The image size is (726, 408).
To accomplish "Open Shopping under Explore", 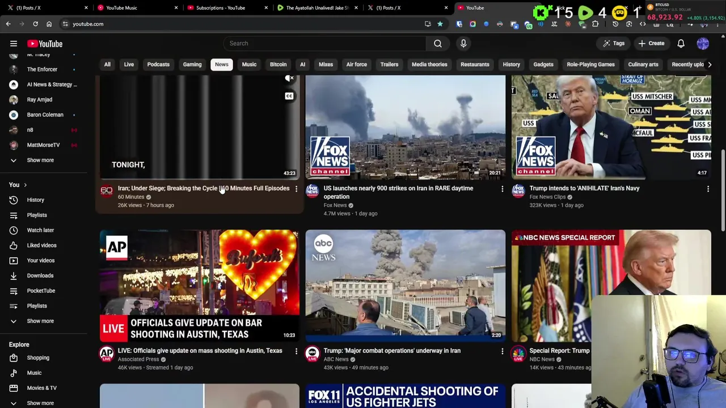I will (38, 358).
